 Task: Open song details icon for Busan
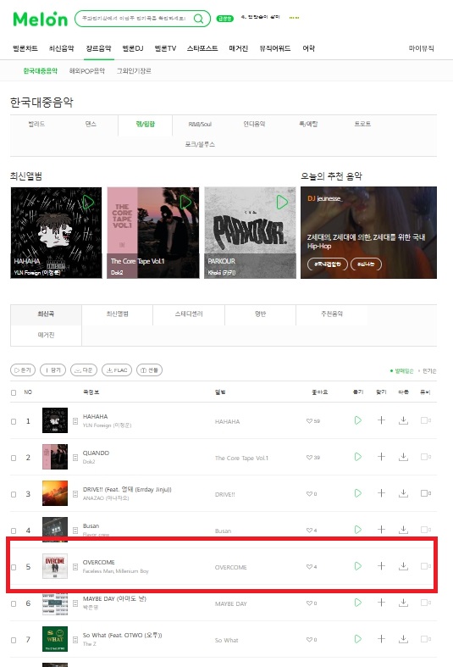click(75, 530)
